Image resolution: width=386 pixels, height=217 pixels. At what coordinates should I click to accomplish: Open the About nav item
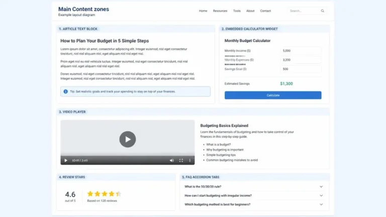250,11
